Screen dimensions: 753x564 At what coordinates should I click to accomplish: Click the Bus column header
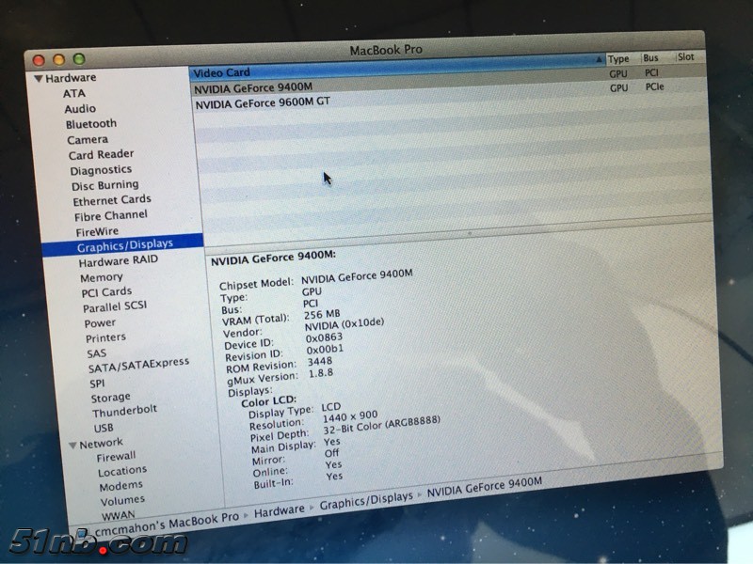pyautogui.click(x=651, y=57)
